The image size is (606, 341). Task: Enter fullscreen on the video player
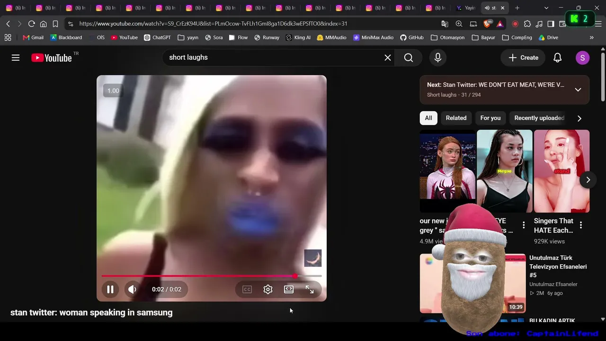tap(310, 289)
